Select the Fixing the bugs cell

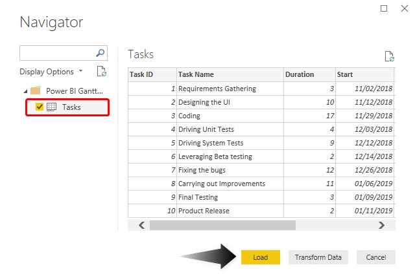230,170
